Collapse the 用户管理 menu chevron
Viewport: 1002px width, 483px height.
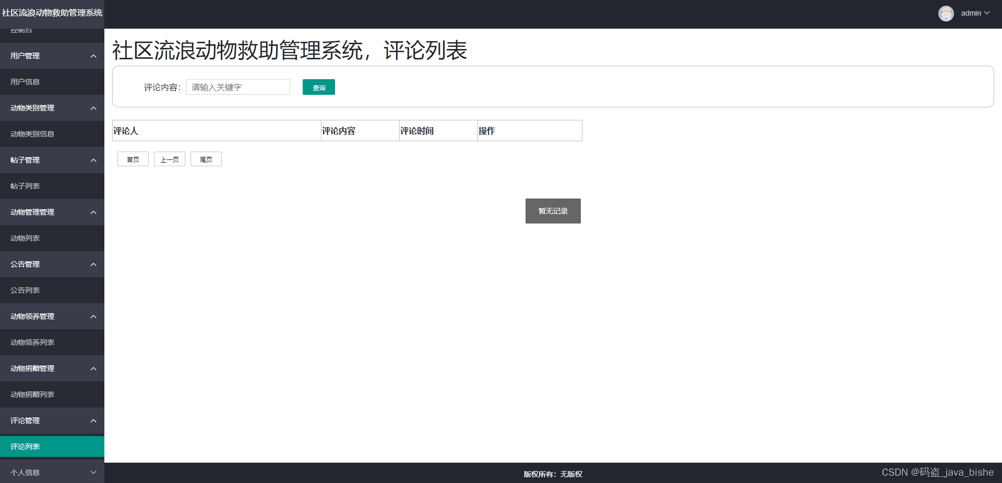[x=93, y=56]
